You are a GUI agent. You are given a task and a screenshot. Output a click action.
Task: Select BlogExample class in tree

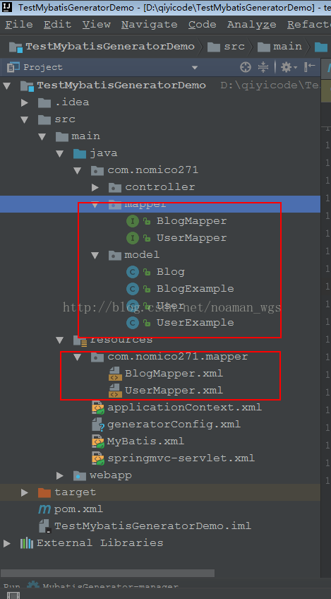coord(195,289)
